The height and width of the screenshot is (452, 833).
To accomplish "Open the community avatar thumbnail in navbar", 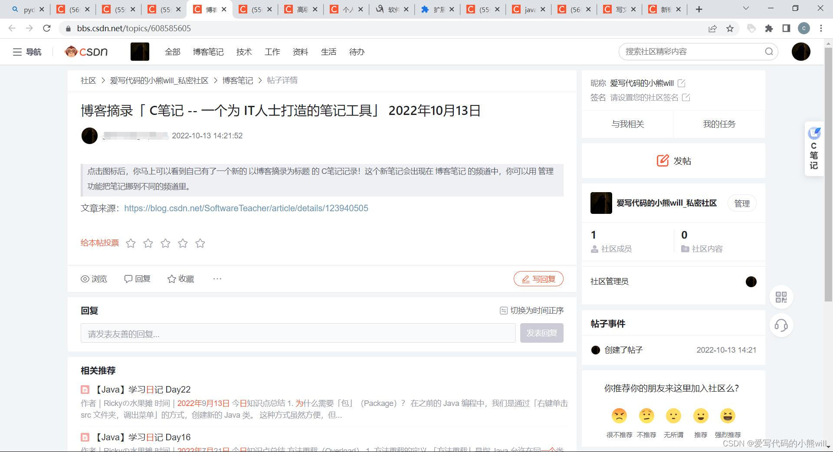I will tap(140, 52).
